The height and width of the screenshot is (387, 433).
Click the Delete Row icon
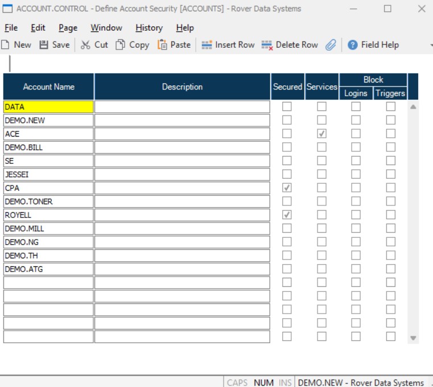pyautogui.click(x=267, y=45)
